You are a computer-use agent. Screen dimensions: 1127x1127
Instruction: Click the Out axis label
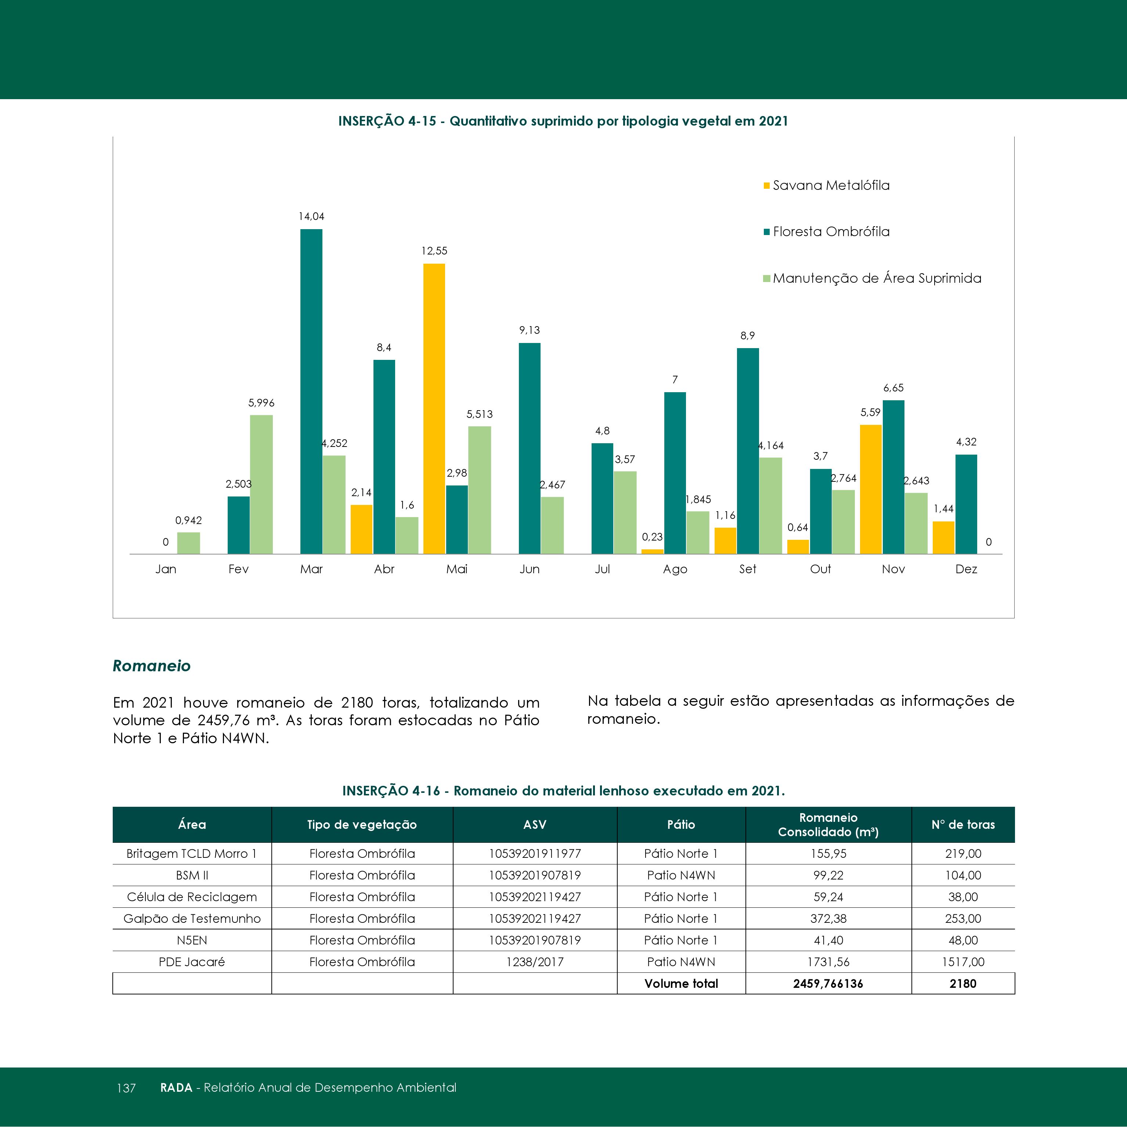pyautogui.click(x=820, y=569)
